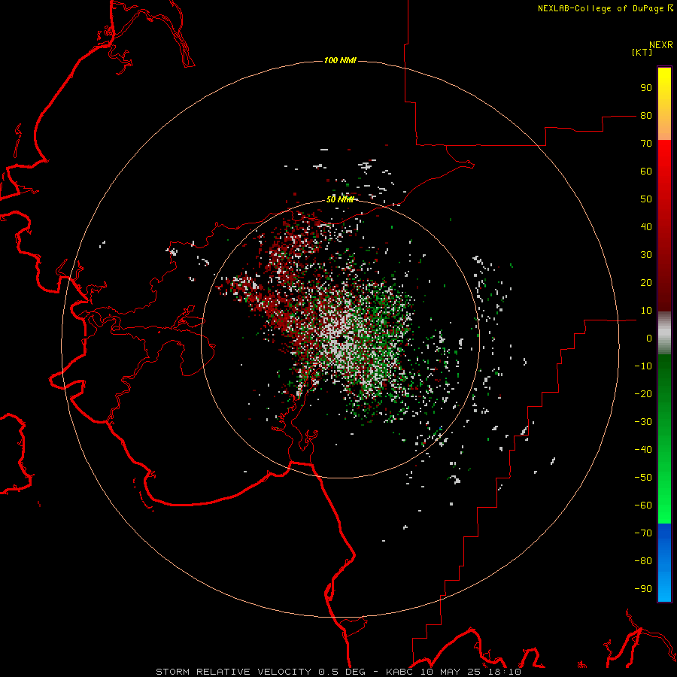677x677 pixels.
Task: Click the -80 value on the scale
Action: tap(643, 561)
